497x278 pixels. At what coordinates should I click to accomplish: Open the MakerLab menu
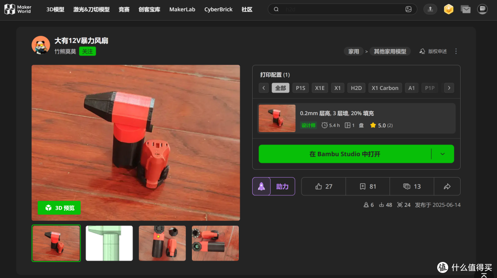(x=182, y=10)
